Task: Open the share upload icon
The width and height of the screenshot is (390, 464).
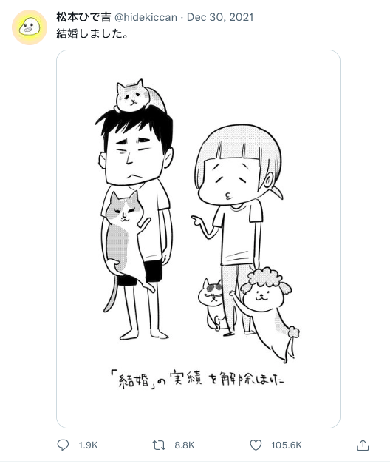Action: pyautogui.click(x=363, y=445)
